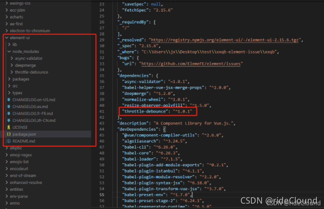Open CHANGELOG.fr-FR.md file

pos(32,113)
